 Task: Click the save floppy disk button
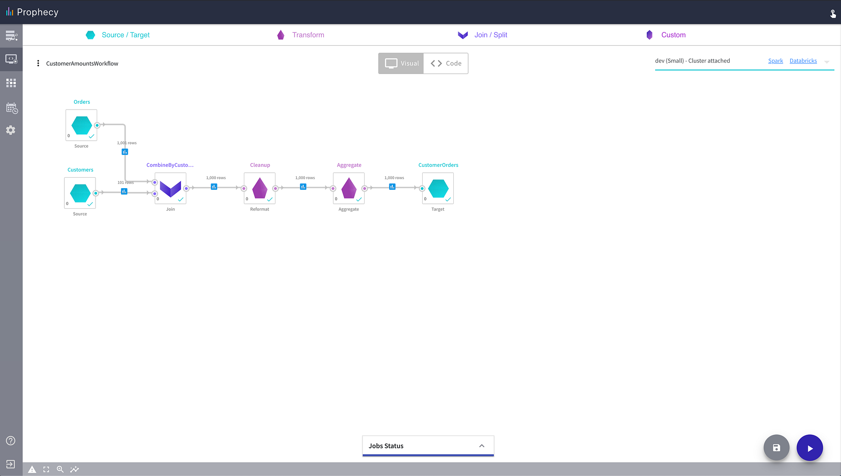point(776,448)
